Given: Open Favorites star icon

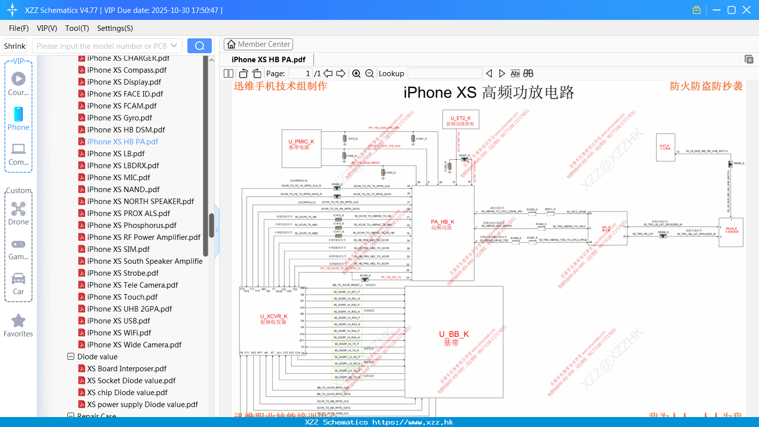Looking at the screenshot, I should [18, 320].
